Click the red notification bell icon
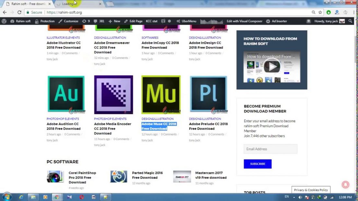The image size is (358, 201). point(345,184)
